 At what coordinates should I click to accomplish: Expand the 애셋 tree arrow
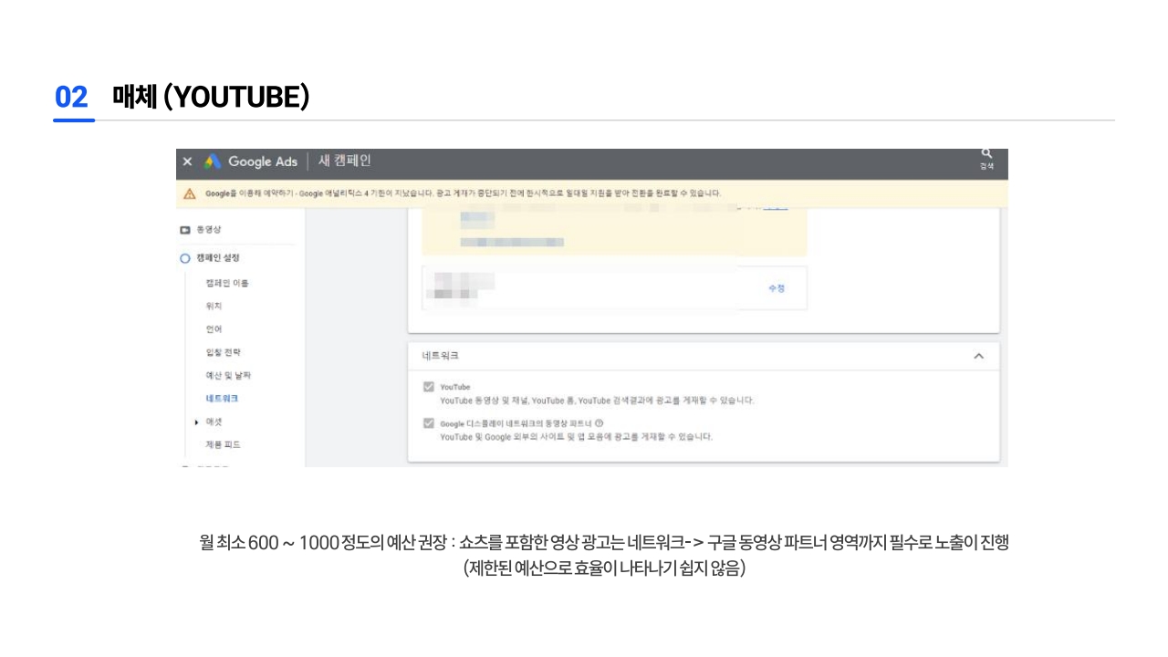(x=197, y=422)
